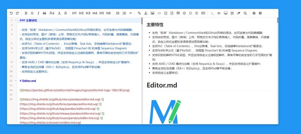Screen dimensions: 301x134
Task: Insert H2 heading
Action: point(81,13)
